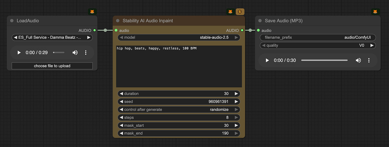This screenshot has height=147, width=389.
Task: Click the hip hop prompt text area
Action: tap(179, 66)
